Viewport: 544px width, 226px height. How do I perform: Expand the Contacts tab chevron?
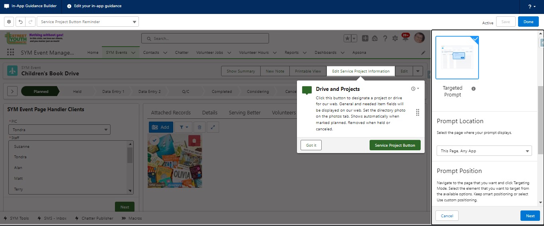tap(165, 53)
